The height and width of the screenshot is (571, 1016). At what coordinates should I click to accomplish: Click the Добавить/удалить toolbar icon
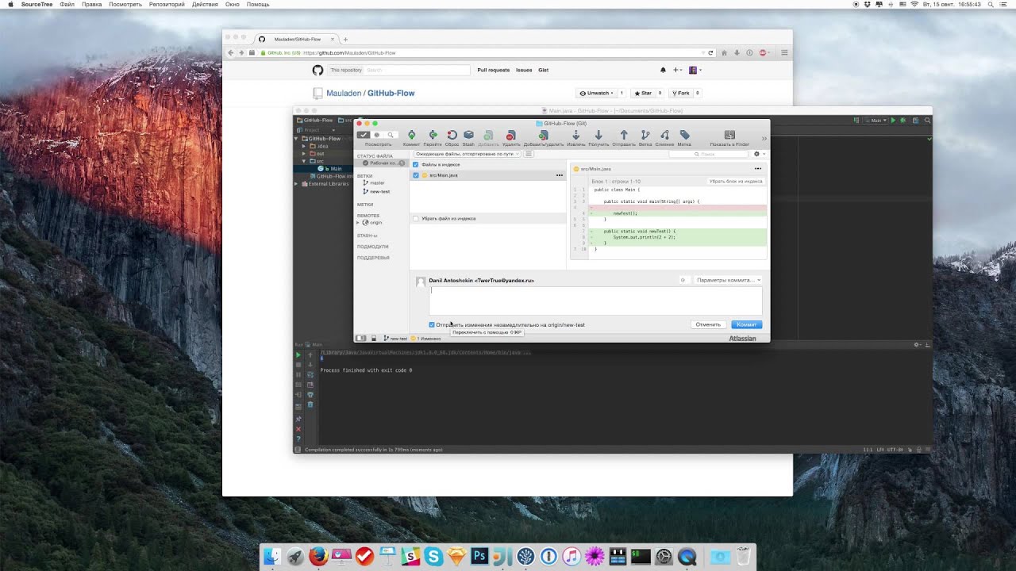click(x=543, y=136)
